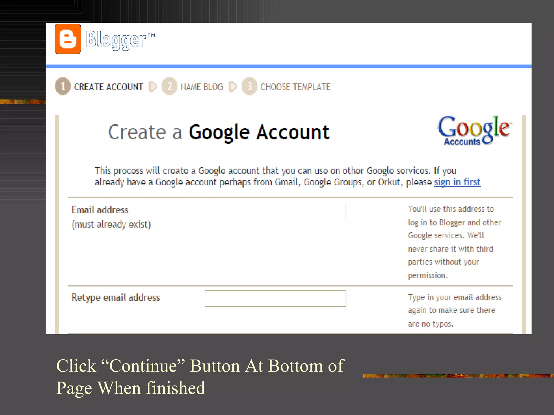The height and width of the screenshot is (415, 554).
Task: Open the CREATE ACCOUNT step
Action: (108, 87)
